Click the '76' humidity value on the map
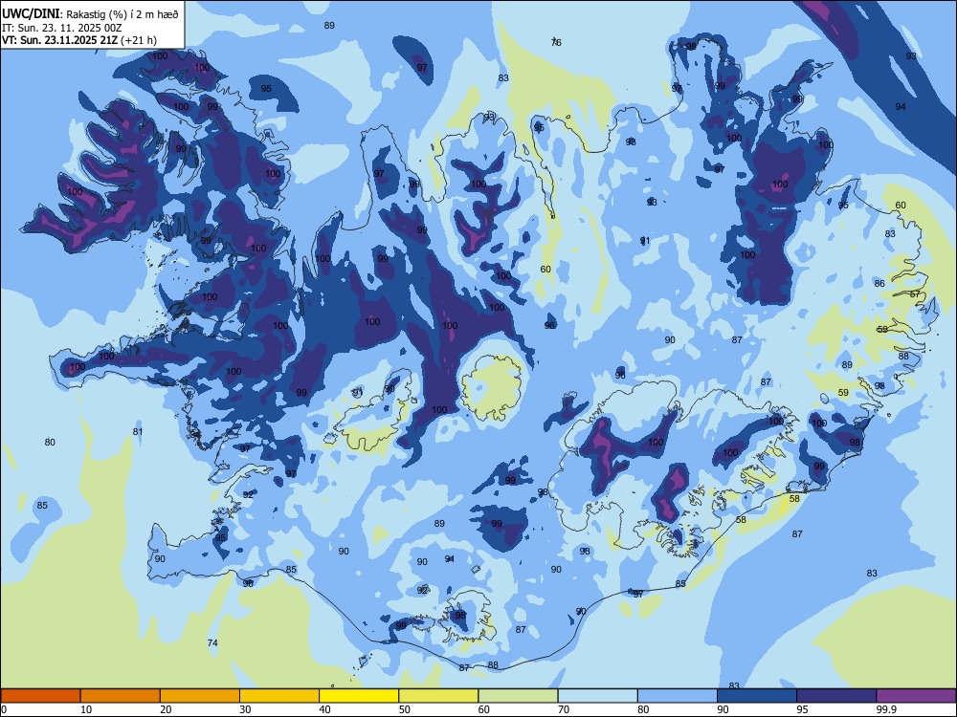This screenshot has height=717, width=957. [x=556, y=42]
